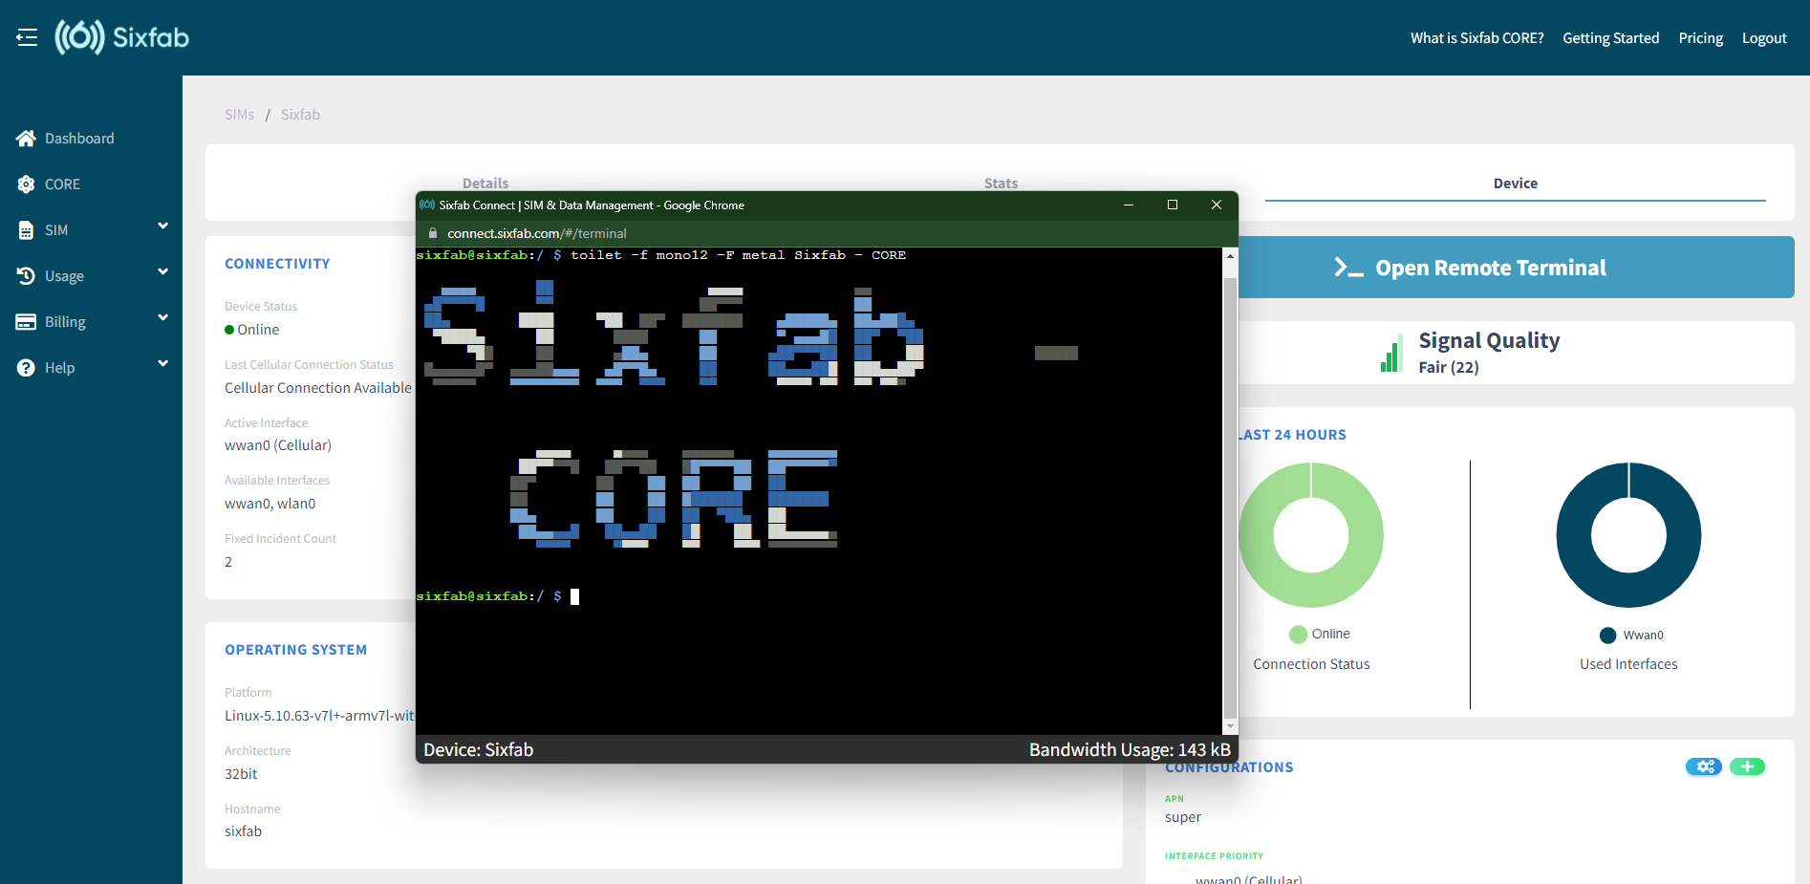Click the terminal scrollbar down arrow
The width and height of the screenshot is (1810, 884).
pos(1230,727)
